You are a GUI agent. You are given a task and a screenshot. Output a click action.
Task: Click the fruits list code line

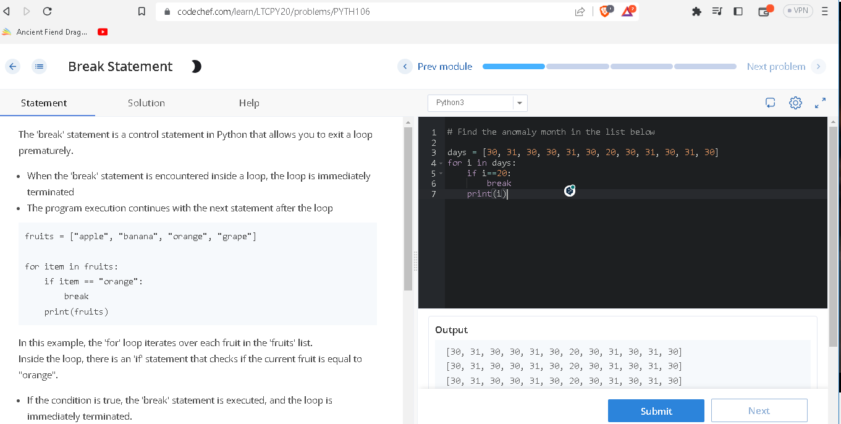coord(141,237)
